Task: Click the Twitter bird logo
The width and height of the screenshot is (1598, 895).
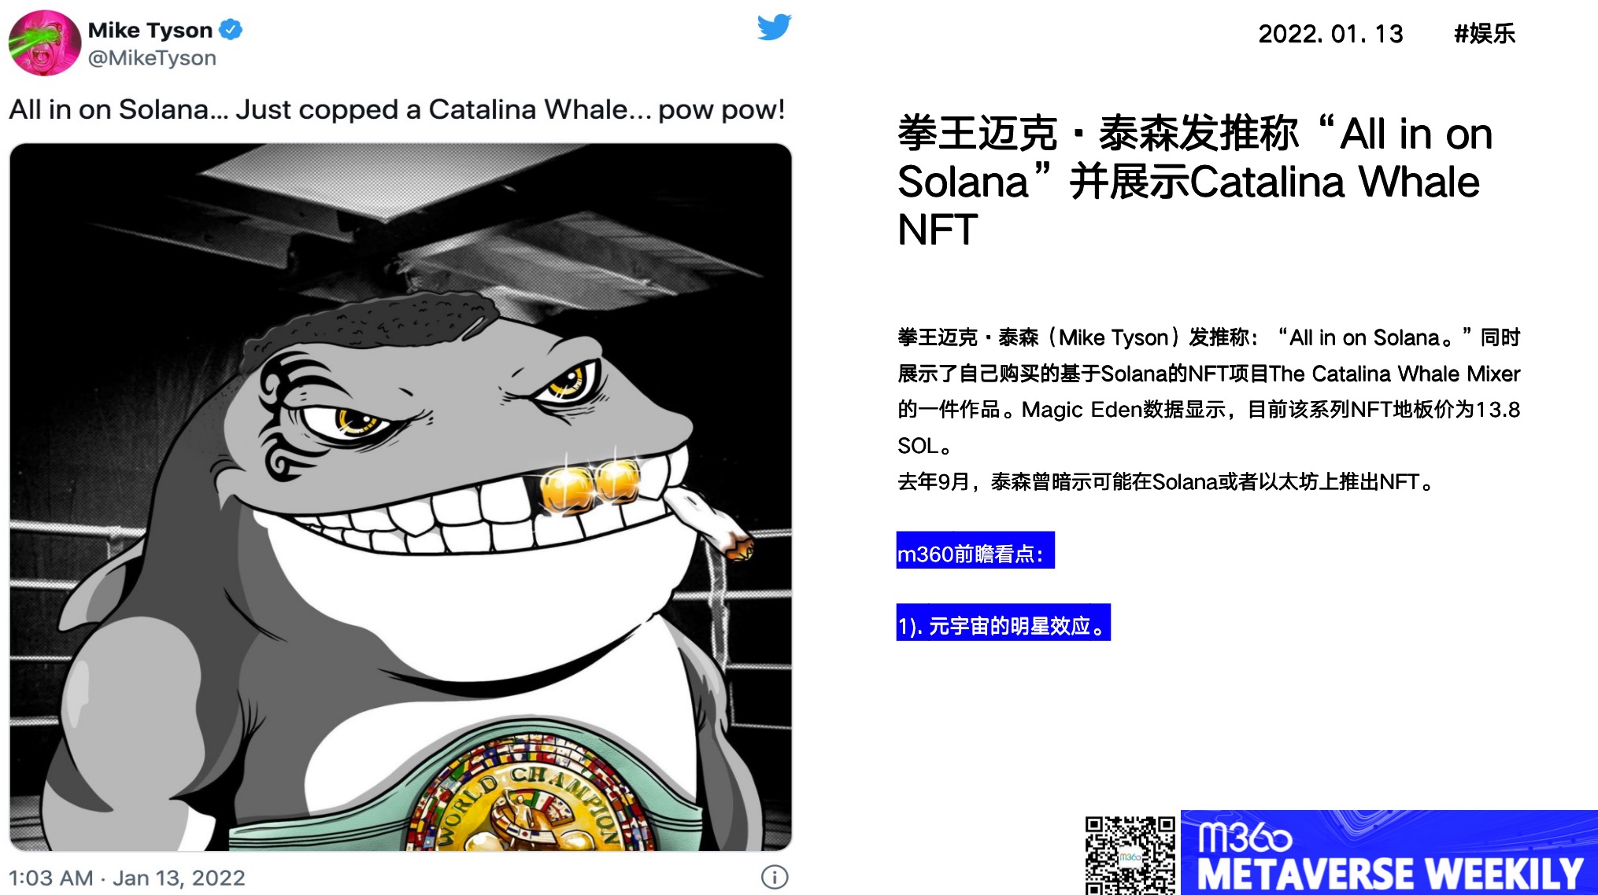Action: [x=775, y=28]
